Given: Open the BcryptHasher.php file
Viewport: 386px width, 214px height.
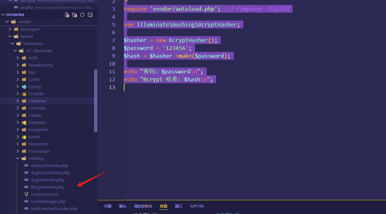Looking at the screenshot, I should tap(47, 187).
